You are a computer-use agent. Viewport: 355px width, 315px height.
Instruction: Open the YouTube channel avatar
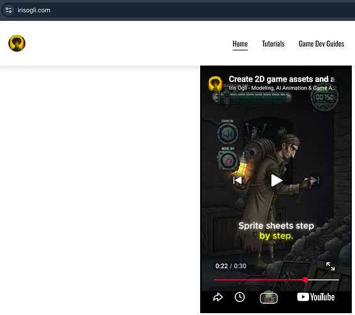tap(215, 84)
